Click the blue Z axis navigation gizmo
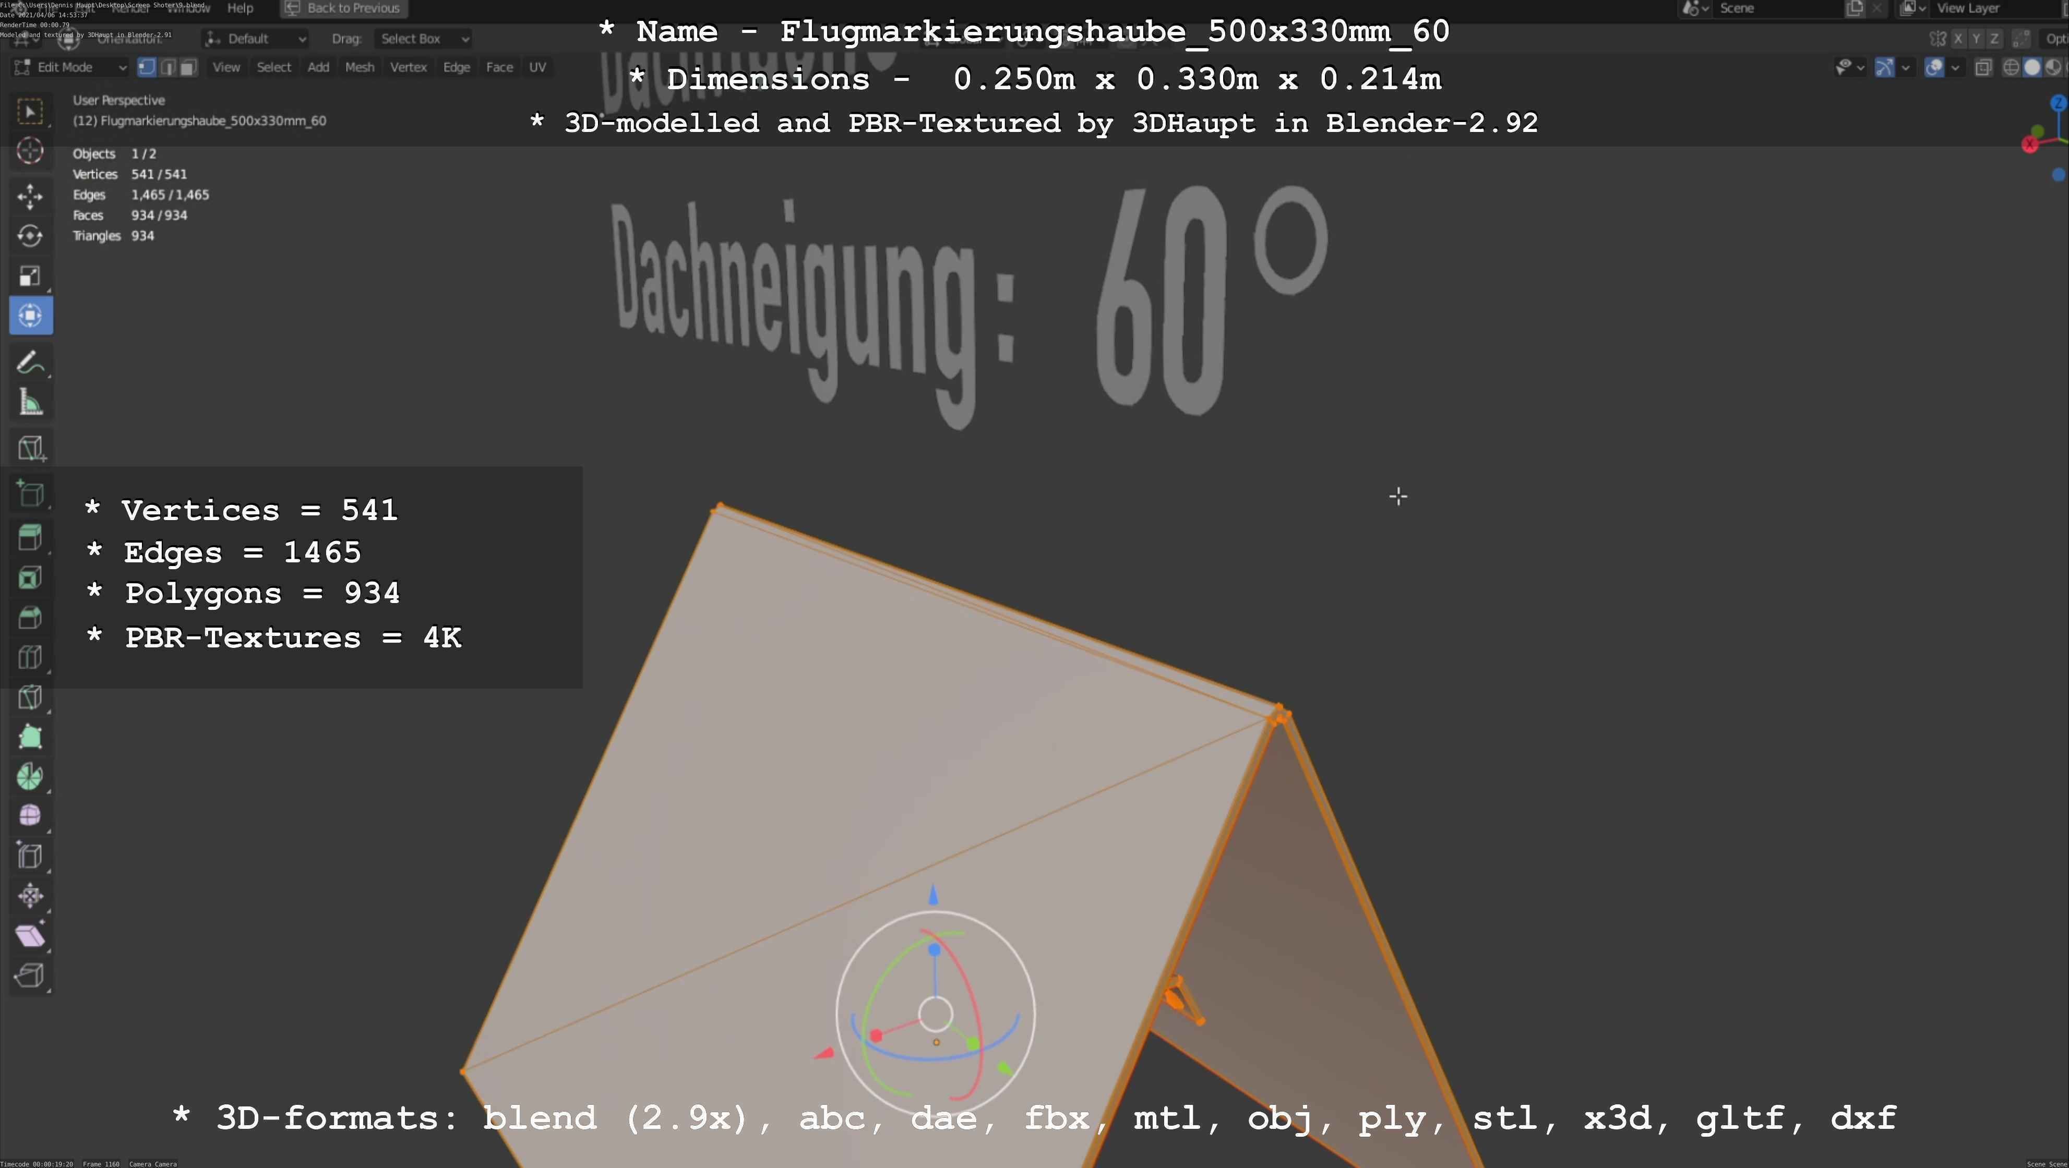The width and height of the screenshot is (2069, 1168). click(x=2058, y=103)
